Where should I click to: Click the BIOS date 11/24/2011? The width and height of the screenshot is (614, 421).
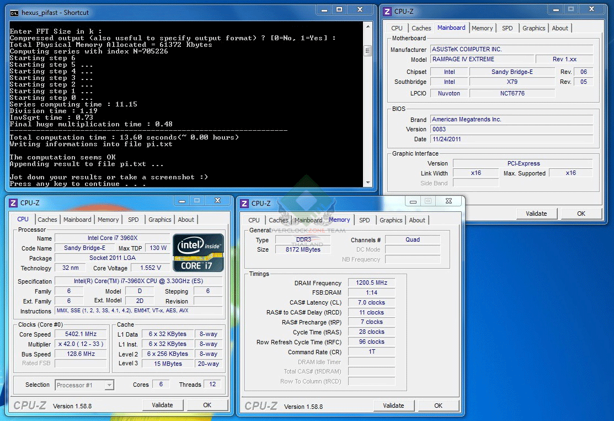pyautogui.click(x=512, y=139)
